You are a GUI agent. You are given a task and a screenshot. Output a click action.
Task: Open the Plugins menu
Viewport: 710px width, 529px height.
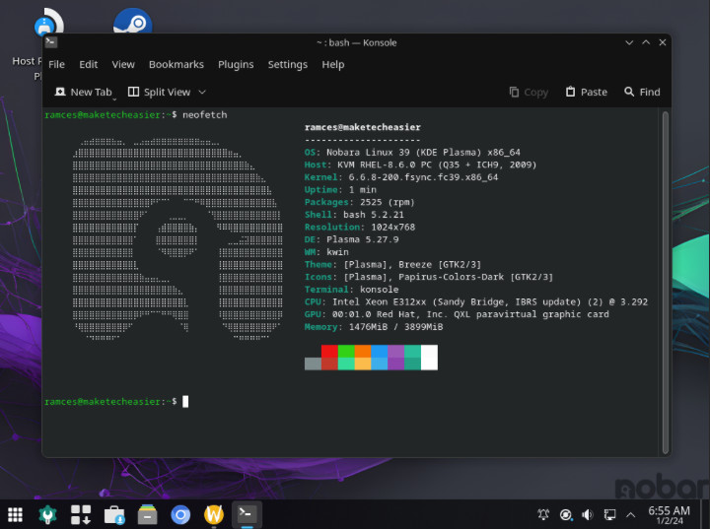tap(236, 64)
